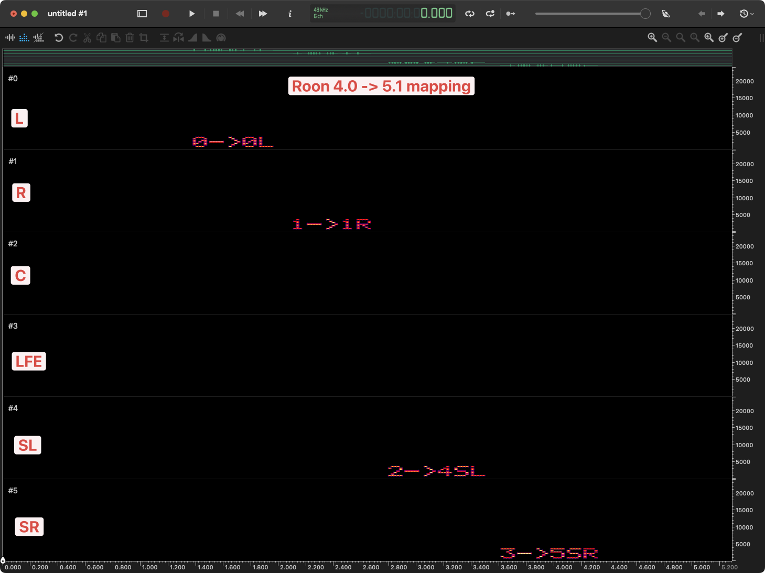Reverse the audio selection
Viewport: 765px width, 573px height.
coord(179,38)
